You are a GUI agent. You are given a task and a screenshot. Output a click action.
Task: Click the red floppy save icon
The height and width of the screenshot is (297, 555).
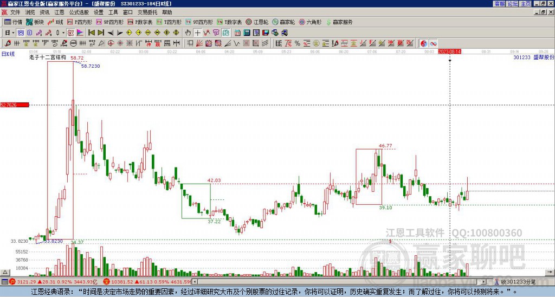point(266,33)
